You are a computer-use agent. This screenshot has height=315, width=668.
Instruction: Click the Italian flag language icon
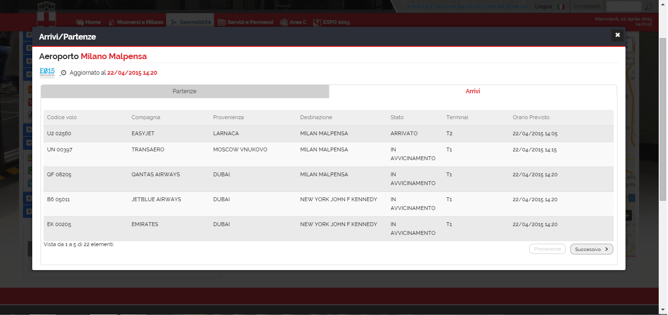point(561,7)
